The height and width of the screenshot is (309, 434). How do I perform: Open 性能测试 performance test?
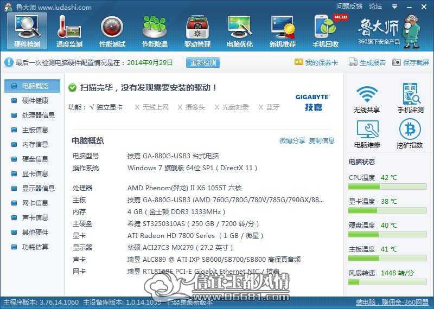coord(112,31)
